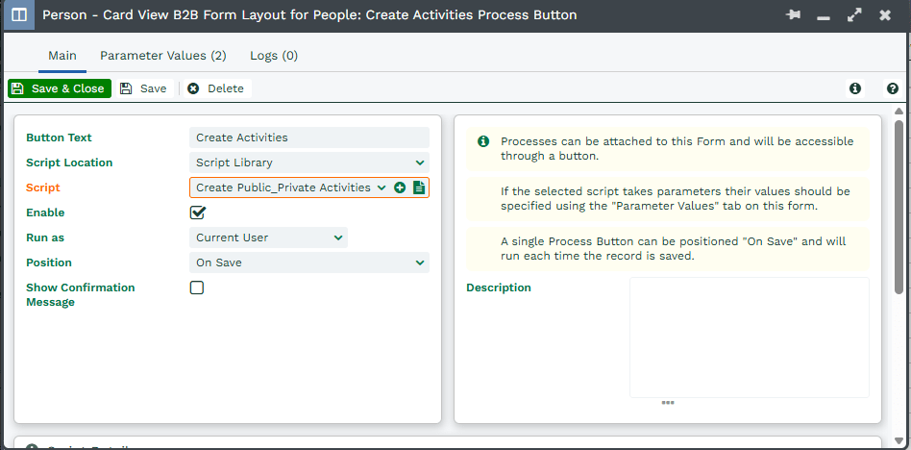Click the Script Location label
The image size is (911, 450).
click(x=70, y=162)
